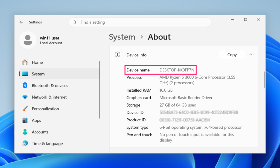The image size is (280, 168).
Task: Open Time & language settings
Action: (x=59, y=143)
